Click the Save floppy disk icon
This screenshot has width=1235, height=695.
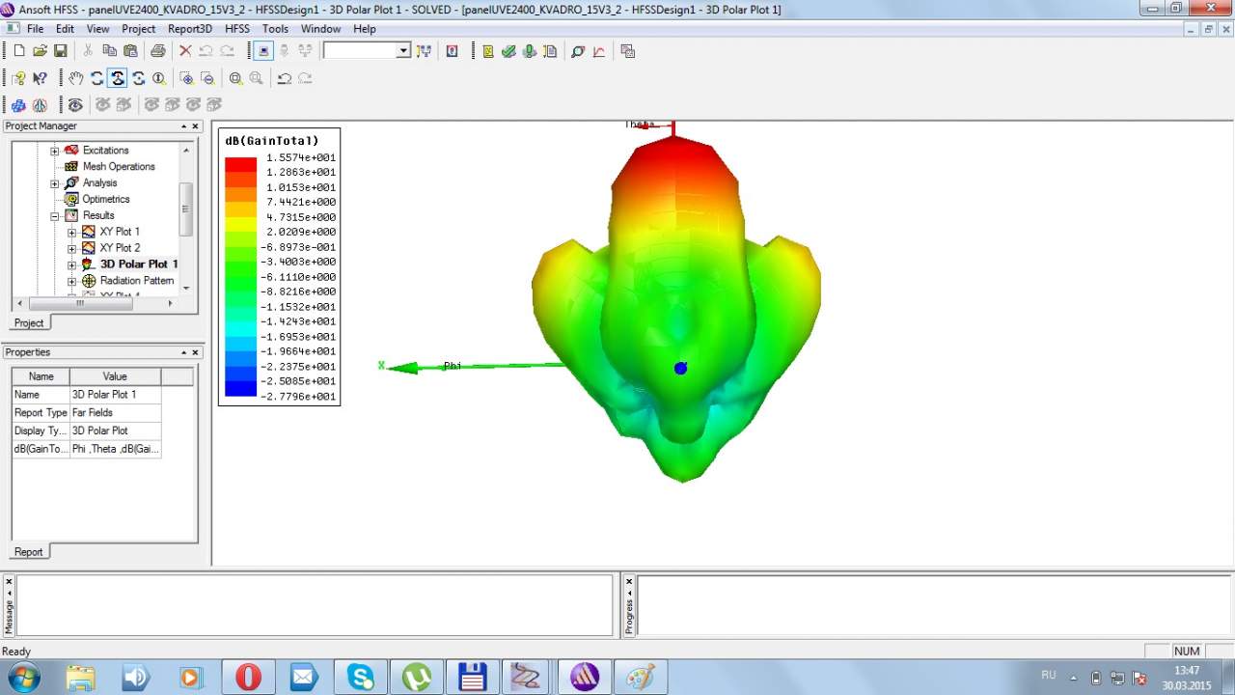coord(60,51)
